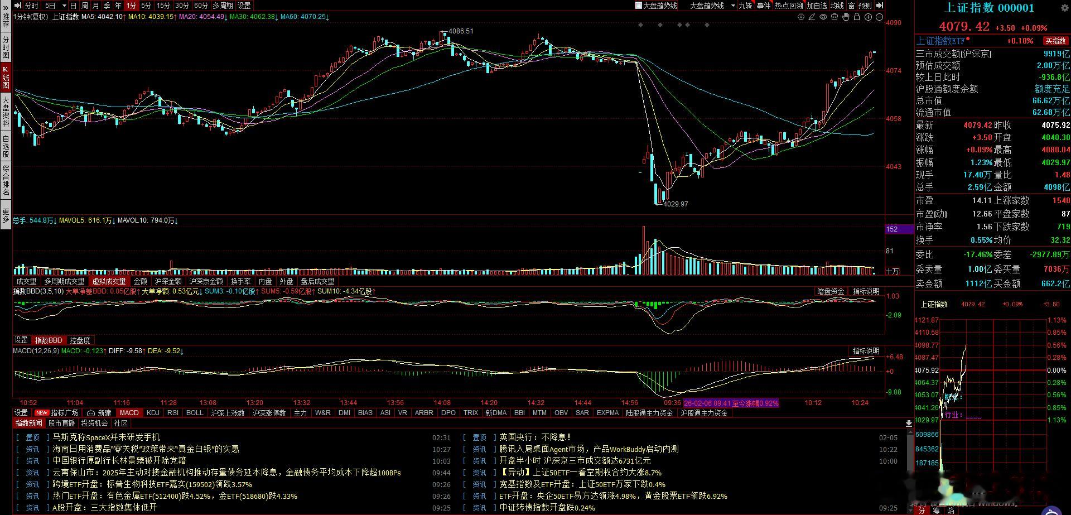This screenshot has width=1071, height=515.
Task: Toggle the 预测 forecast button
Action: click(865, 6)
